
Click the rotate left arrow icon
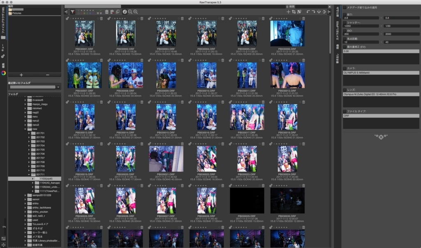point(308,12)
